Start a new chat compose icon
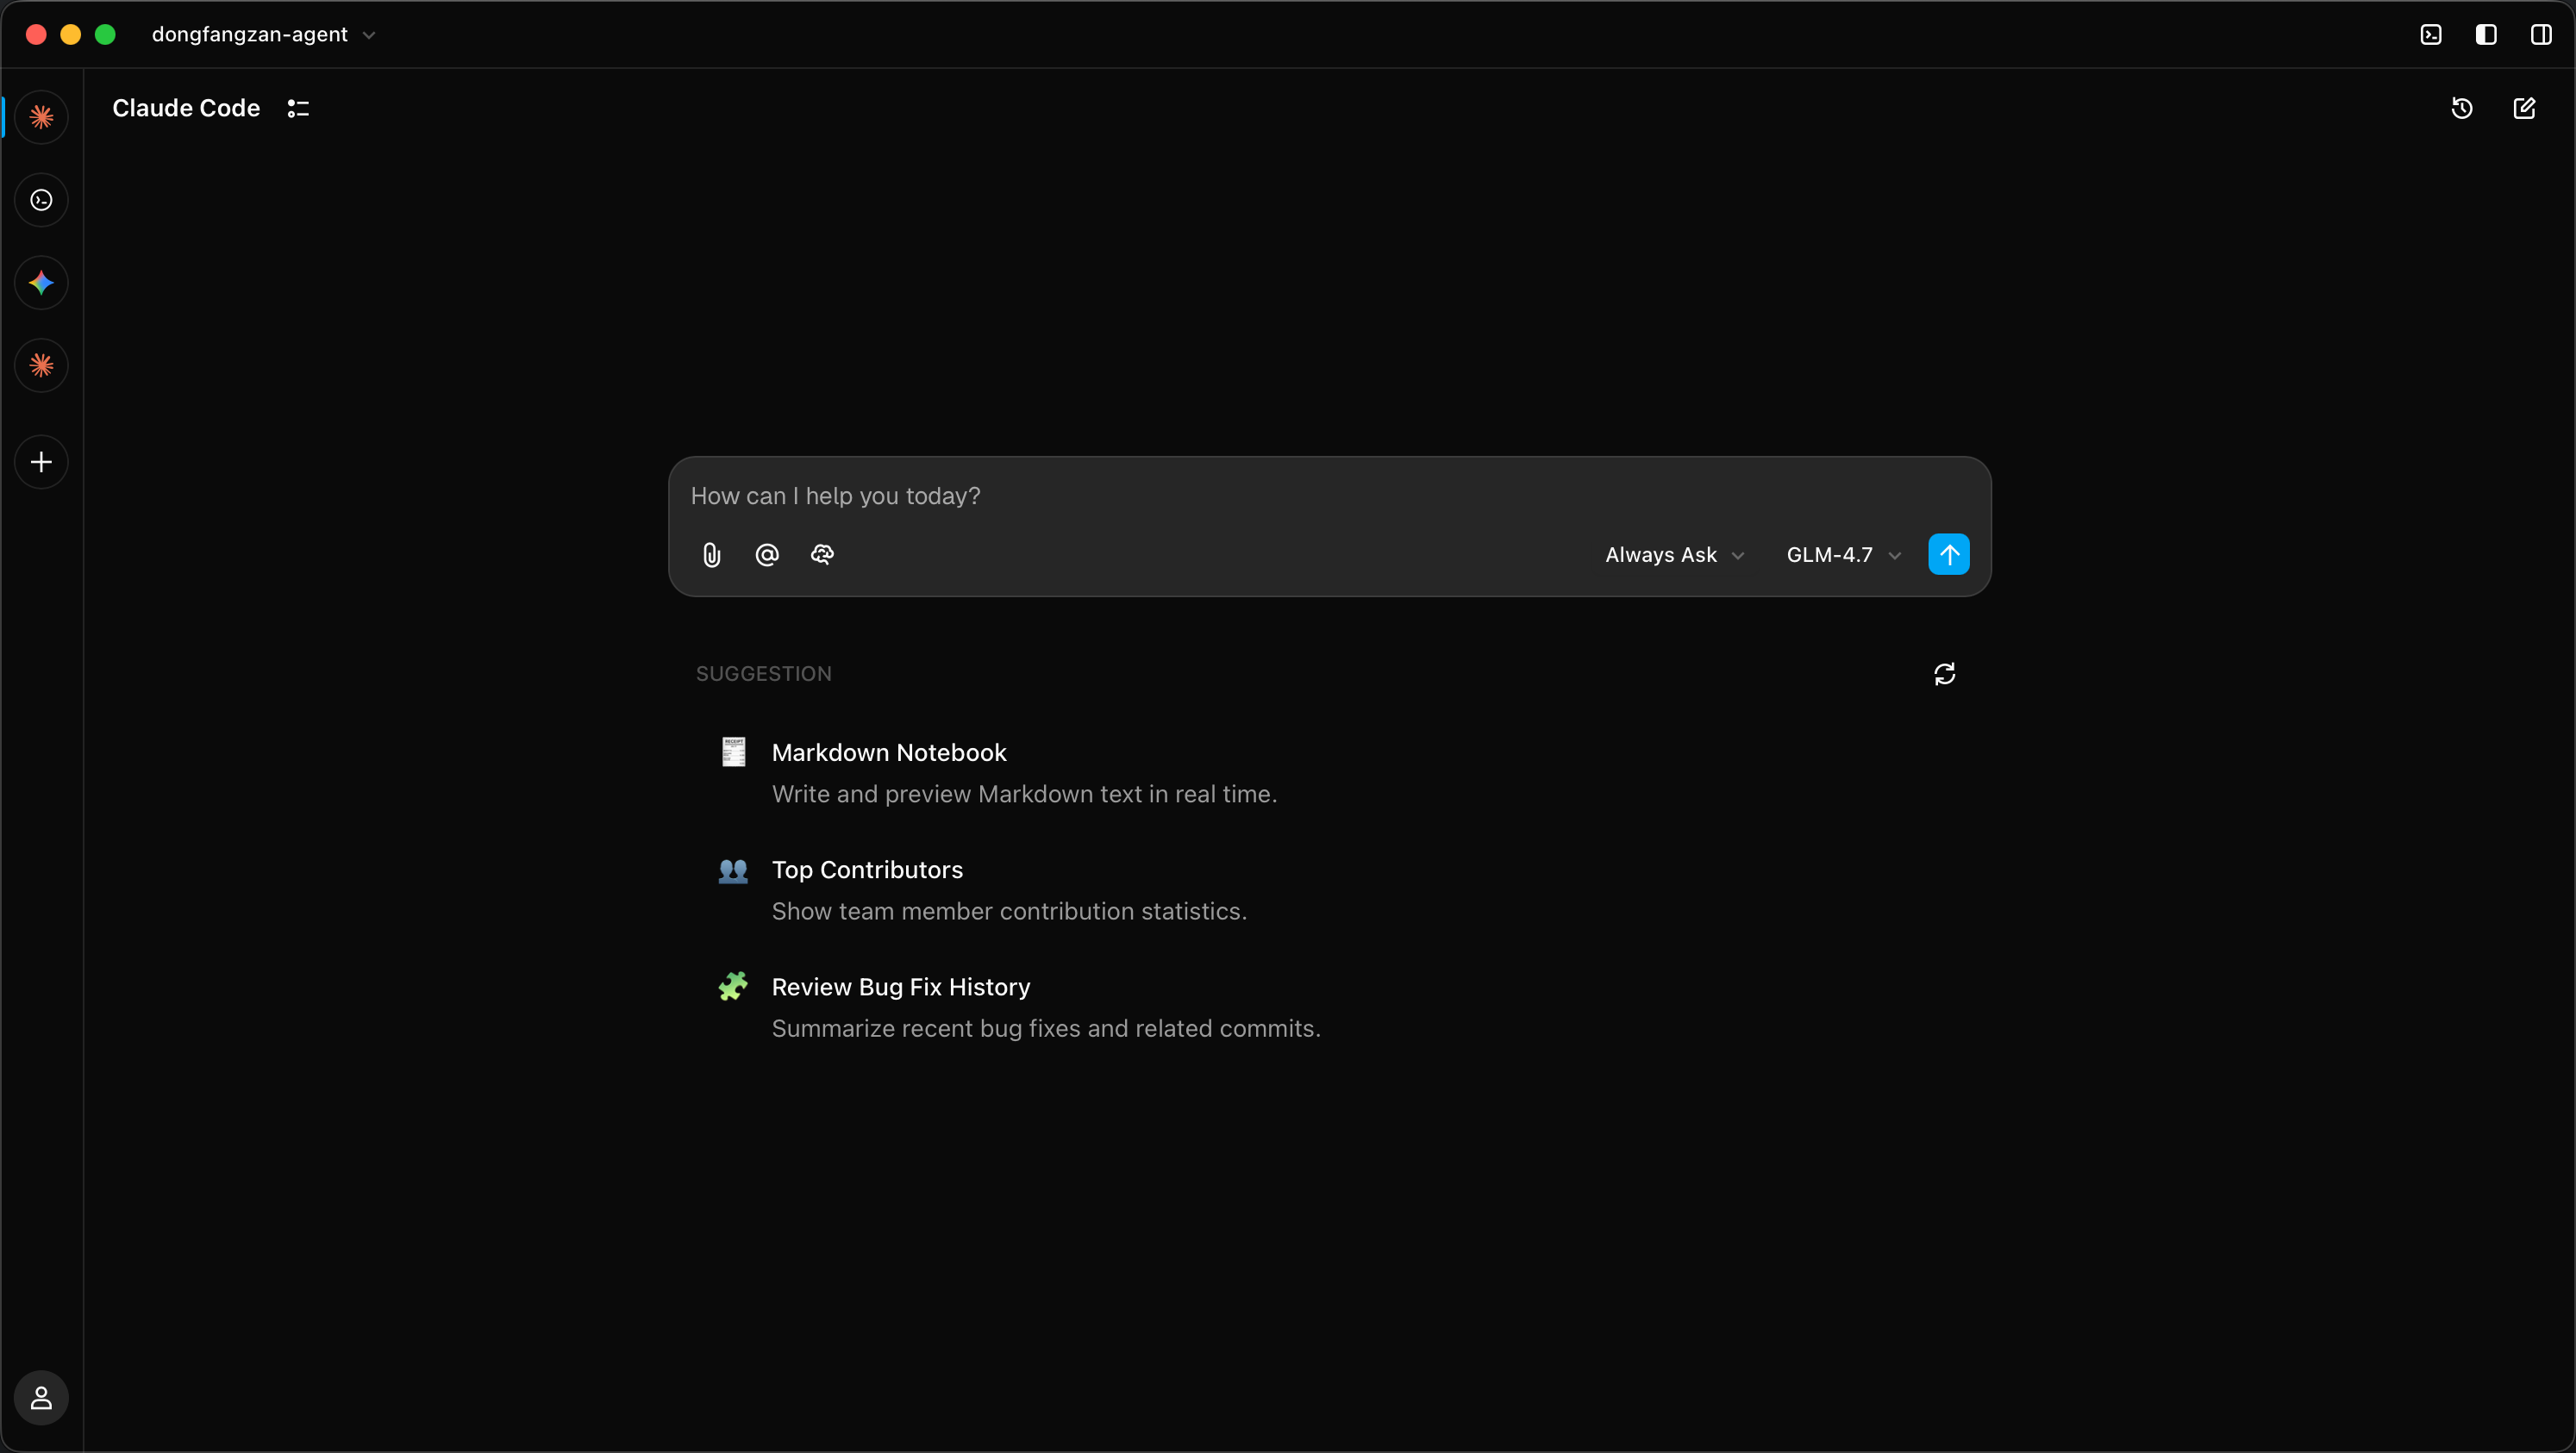The image size is (2576, 1453). tap(2524, 108)
